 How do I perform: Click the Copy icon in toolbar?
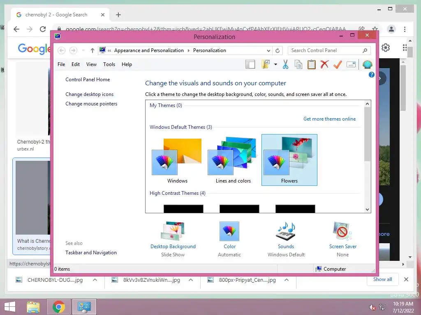pyautogui.click(x=298, y=64)
